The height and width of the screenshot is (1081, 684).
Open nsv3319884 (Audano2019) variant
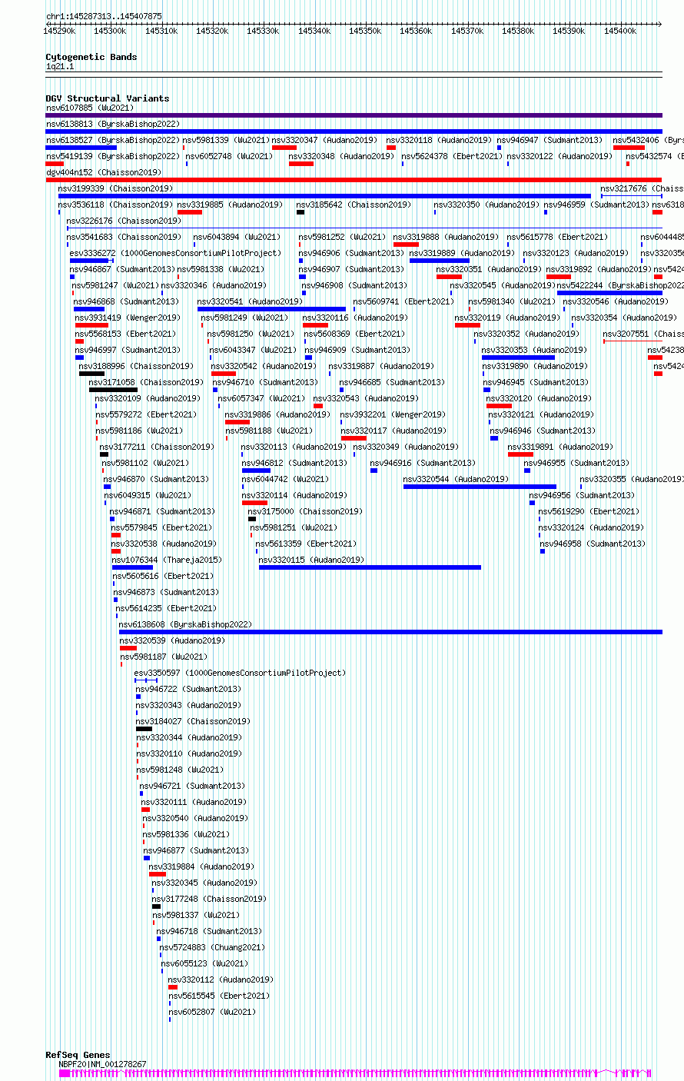(x=201, y=866)
